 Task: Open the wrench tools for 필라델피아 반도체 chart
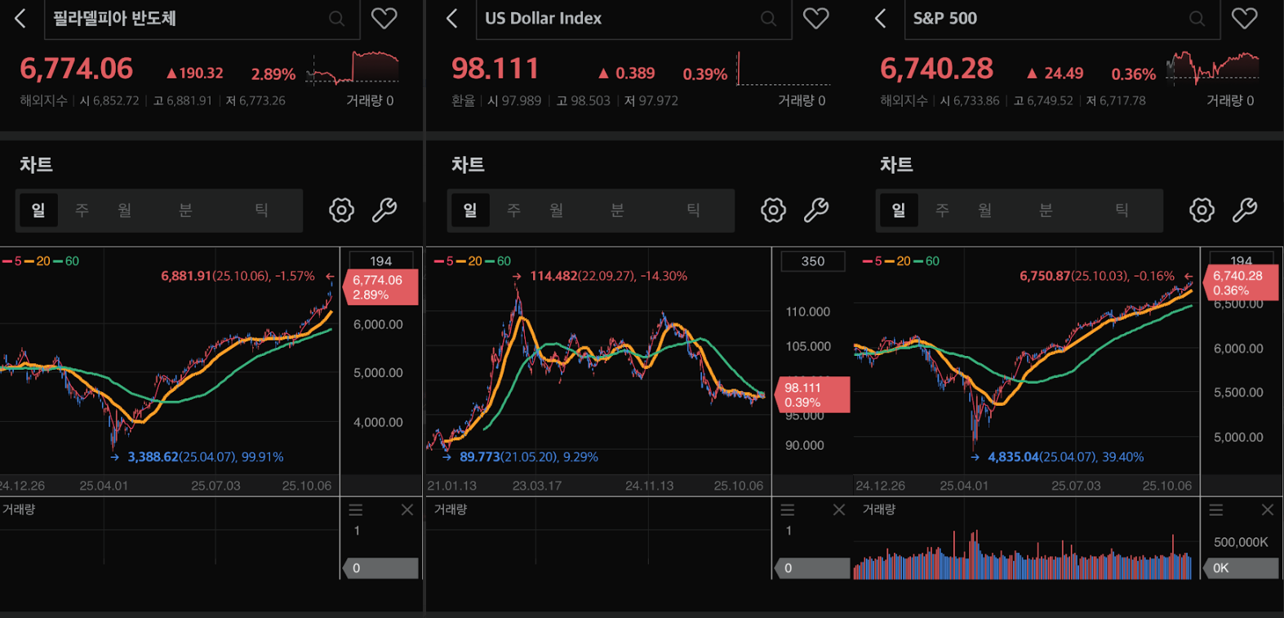point(384,210)
